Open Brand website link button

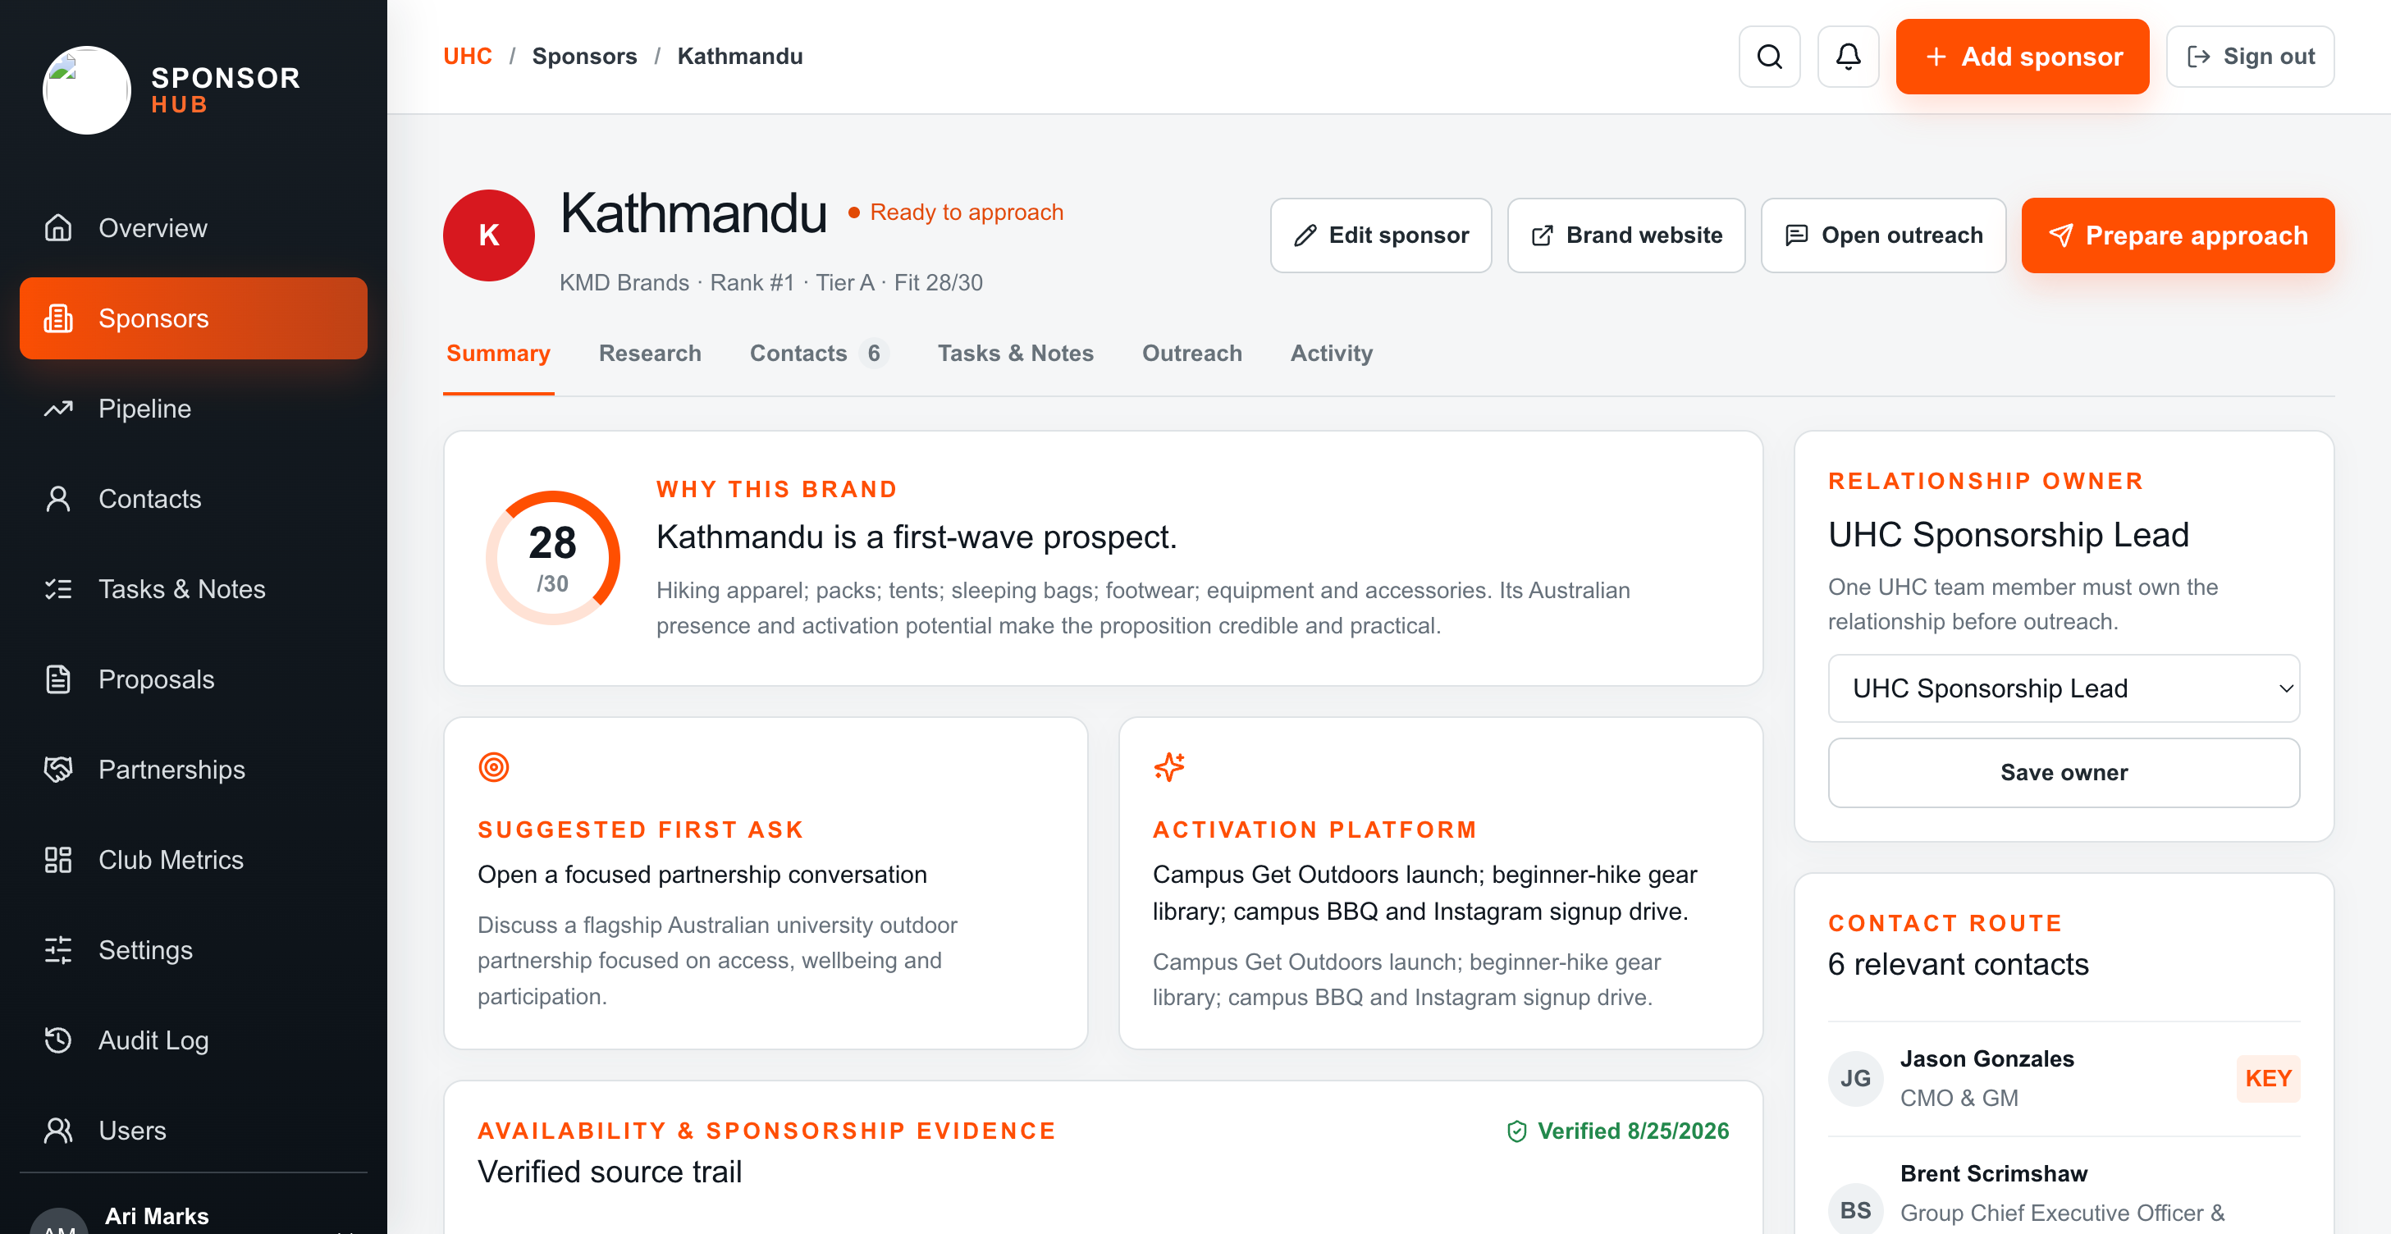(1625, 235)
